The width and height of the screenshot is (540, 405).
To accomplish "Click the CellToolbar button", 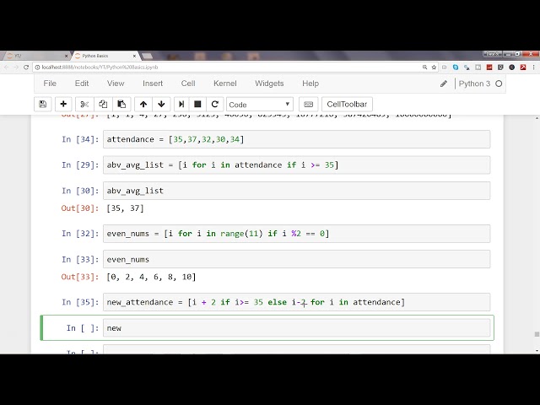I will pyautogui.click(x=347, y=104).
